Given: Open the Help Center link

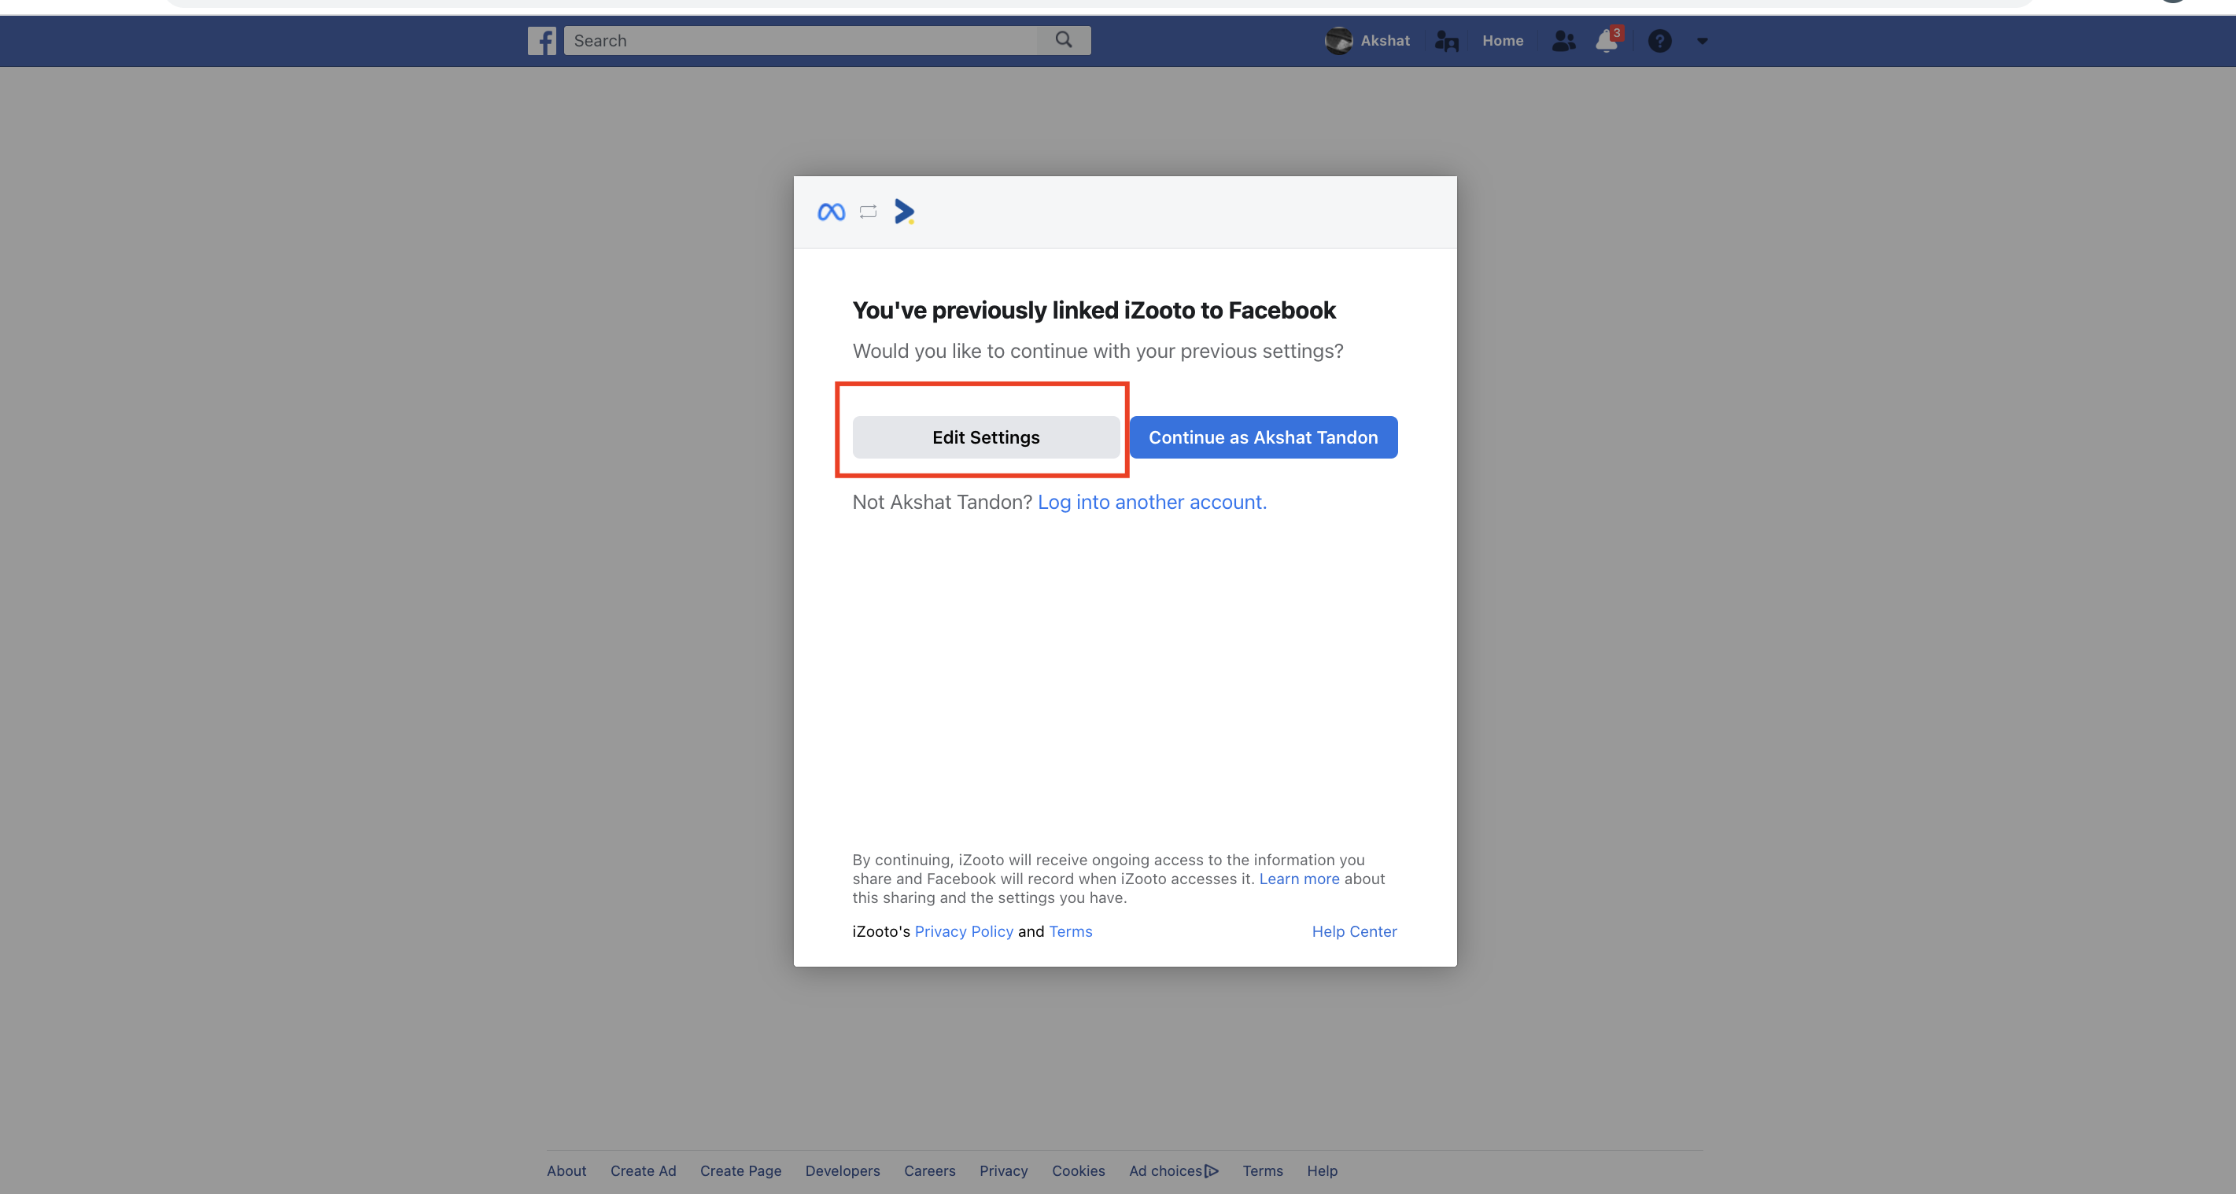Looking at the screenshot, I should tap(1353, 931).
